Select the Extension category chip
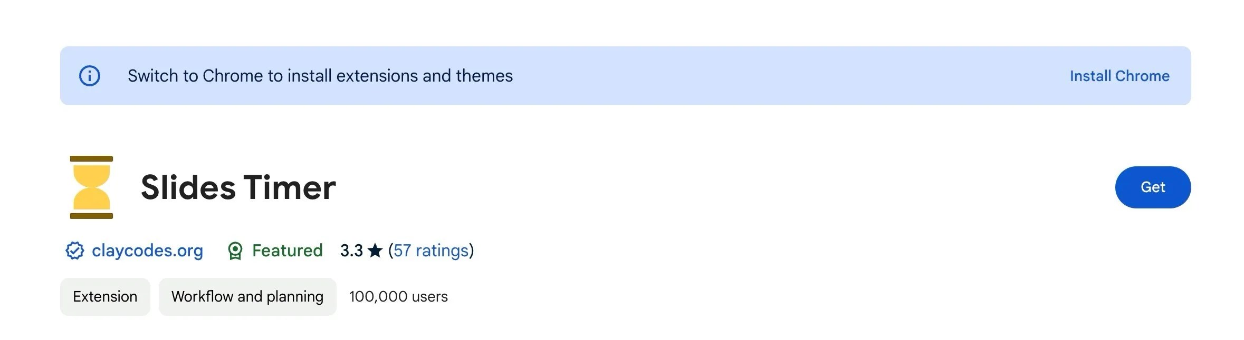1244x340 pixels. click(104, 296)
